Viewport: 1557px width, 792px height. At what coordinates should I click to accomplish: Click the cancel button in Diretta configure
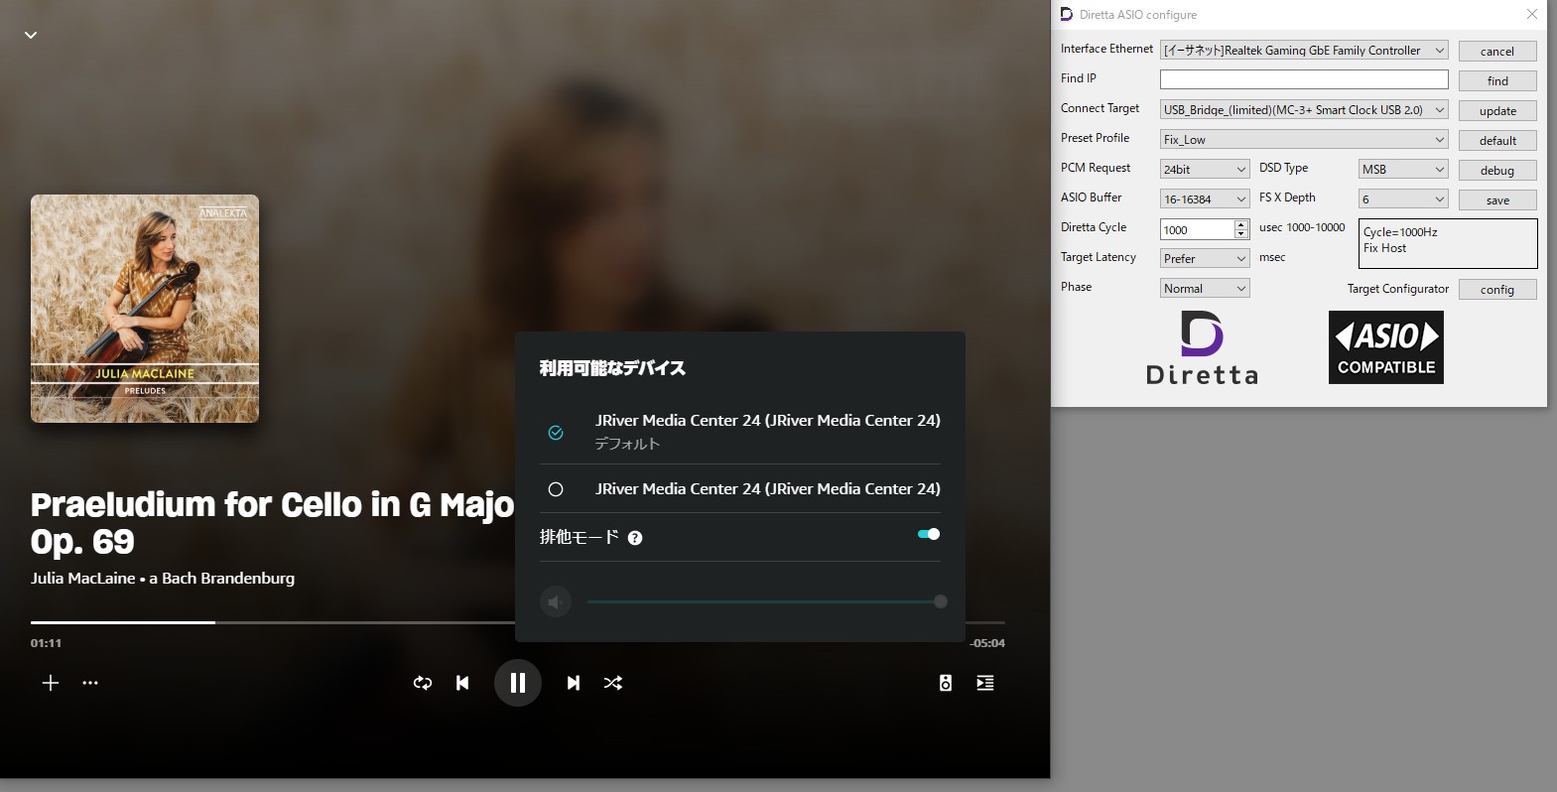(x=1497, y=51)
